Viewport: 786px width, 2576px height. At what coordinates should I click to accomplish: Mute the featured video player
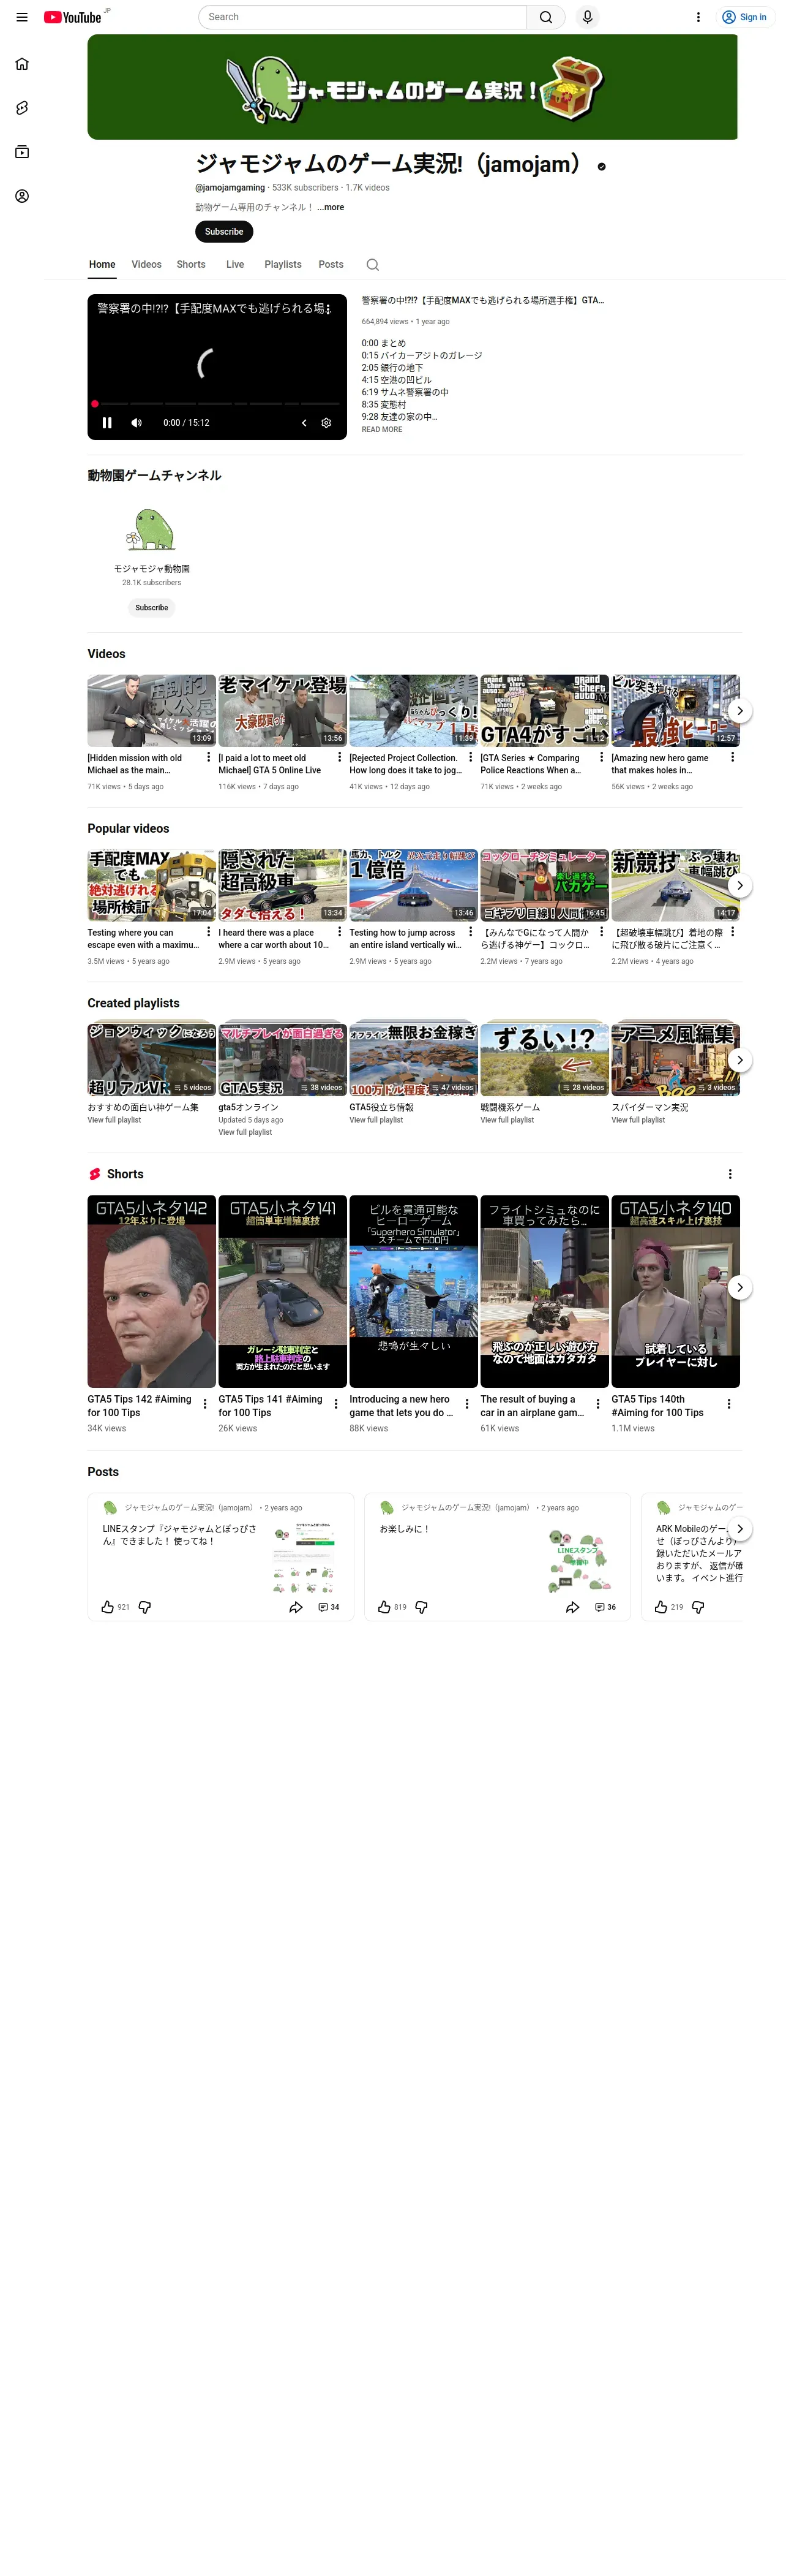click(x=137, y=423)
